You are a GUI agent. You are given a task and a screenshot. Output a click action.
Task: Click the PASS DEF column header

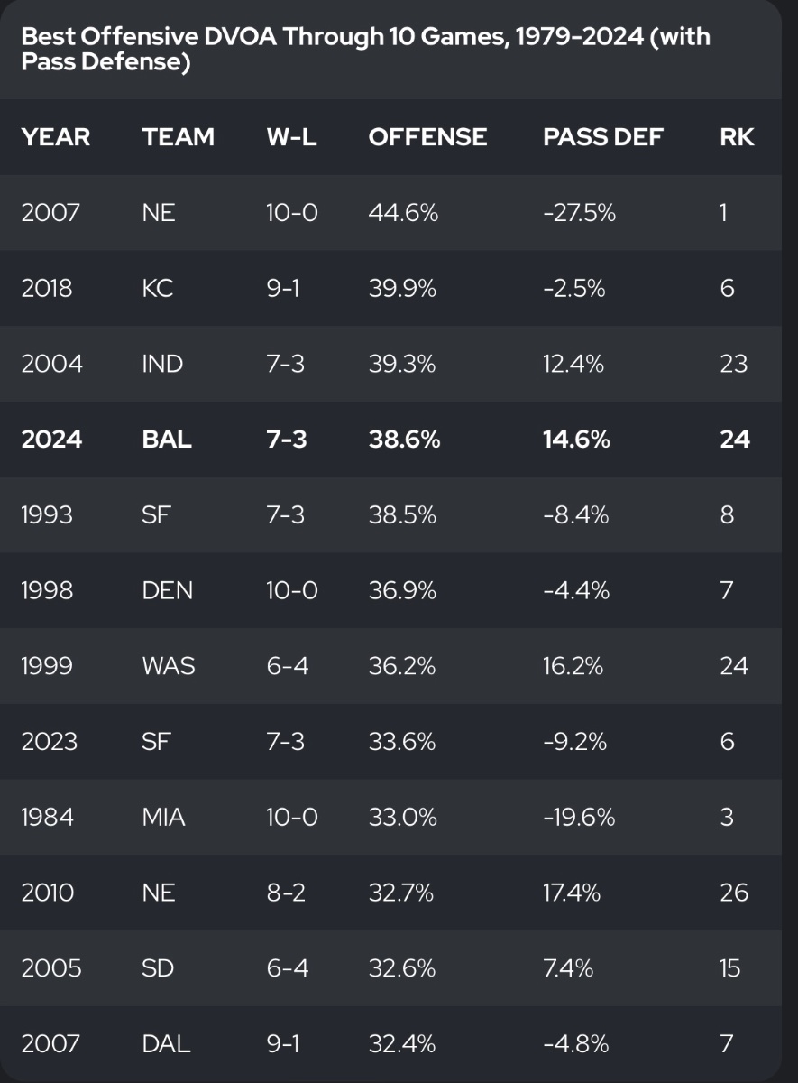[602, 137]
